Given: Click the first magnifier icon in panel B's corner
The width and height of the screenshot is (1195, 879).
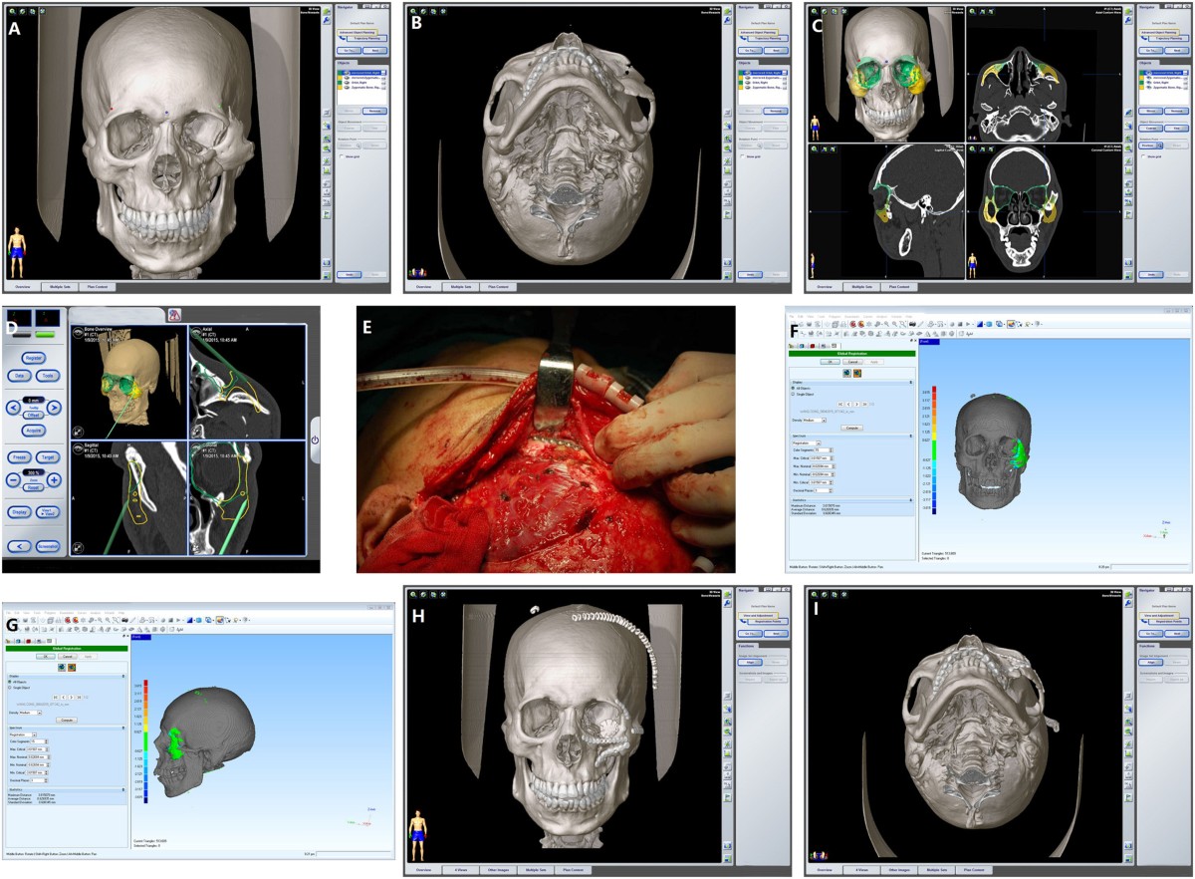Looking at the screenshot, I should (x=413, y=11).
